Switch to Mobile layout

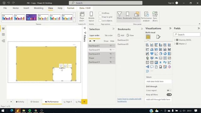click(91, 17)
